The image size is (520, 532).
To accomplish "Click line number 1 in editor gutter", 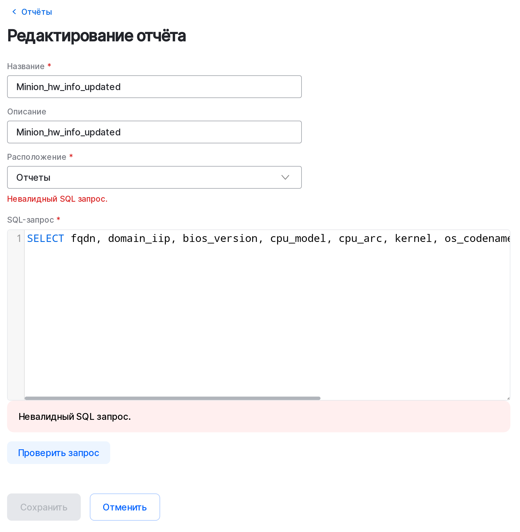I will pos(19,239).
